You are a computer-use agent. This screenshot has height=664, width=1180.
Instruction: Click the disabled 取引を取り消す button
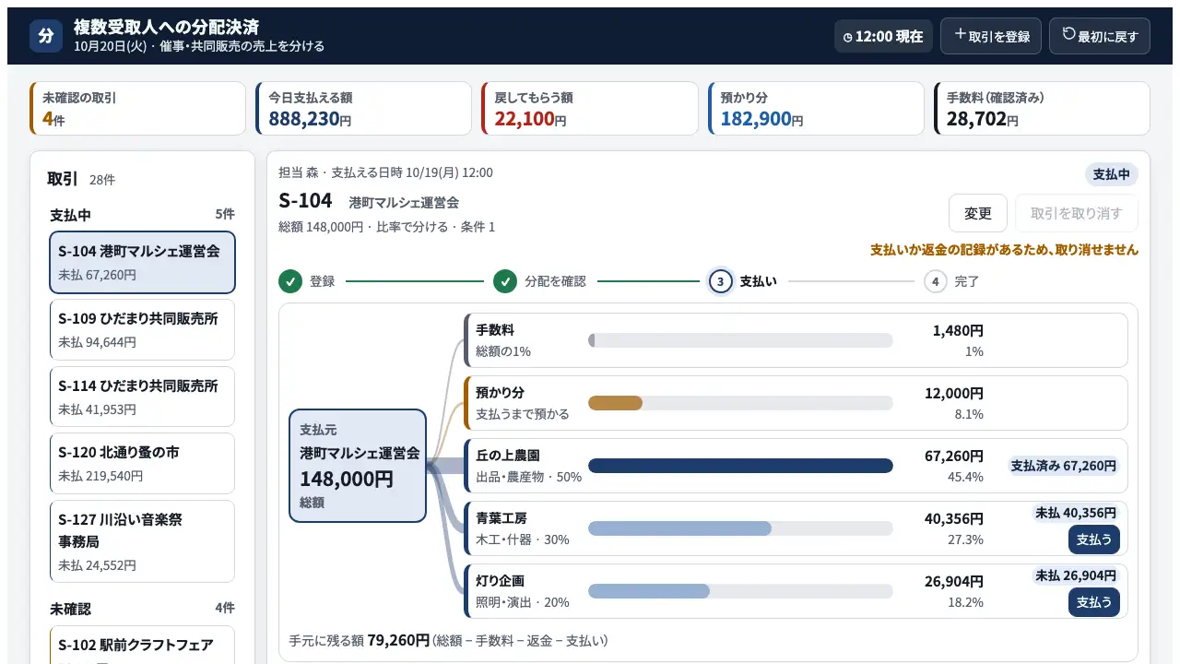tap(1077, 213)
